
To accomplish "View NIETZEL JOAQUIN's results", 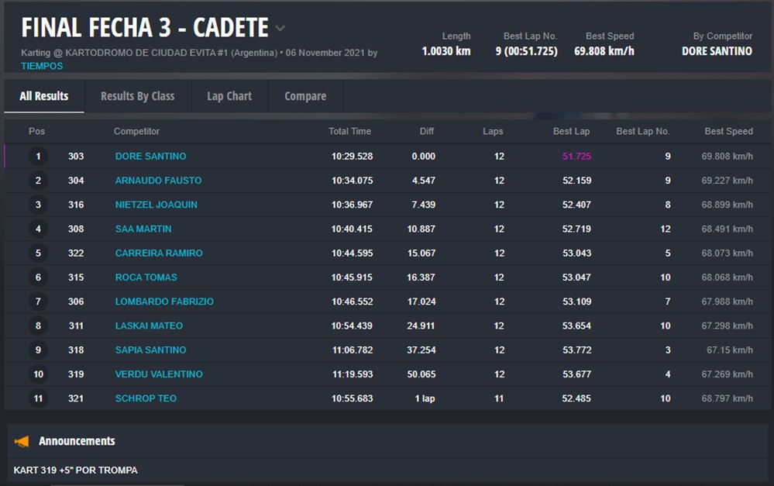I will (156, 205).
